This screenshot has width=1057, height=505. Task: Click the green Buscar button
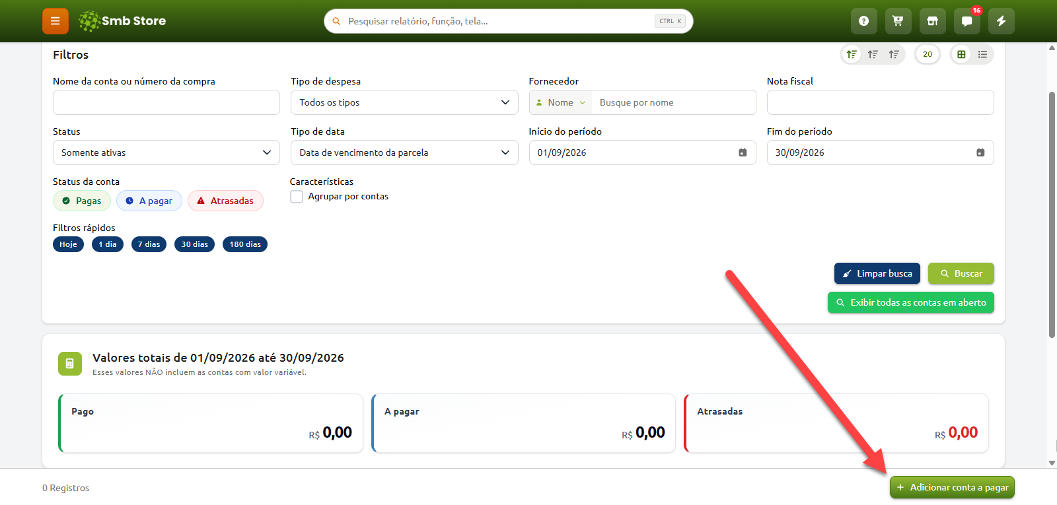point(961,273)
